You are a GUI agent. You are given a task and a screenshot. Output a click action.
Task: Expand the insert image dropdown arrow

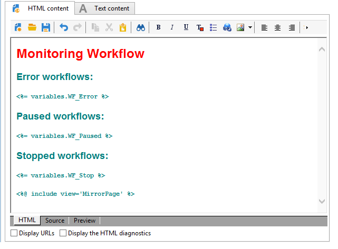250,27
